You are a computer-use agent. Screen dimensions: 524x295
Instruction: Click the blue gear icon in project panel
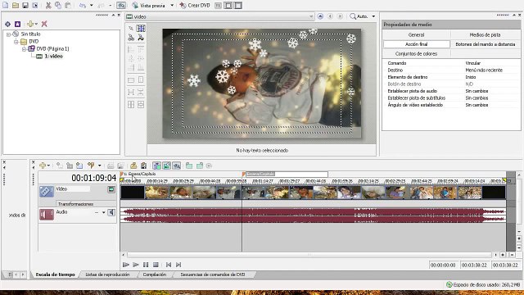7,24
